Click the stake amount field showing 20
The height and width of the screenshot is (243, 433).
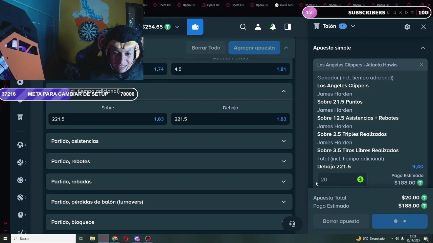(342, 179)
